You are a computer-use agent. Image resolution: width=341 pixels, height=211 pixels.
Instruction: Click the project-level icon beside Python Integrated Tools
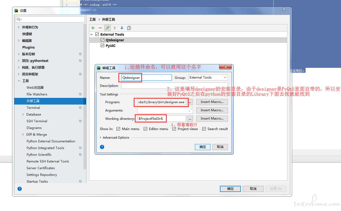coord(80,148)
